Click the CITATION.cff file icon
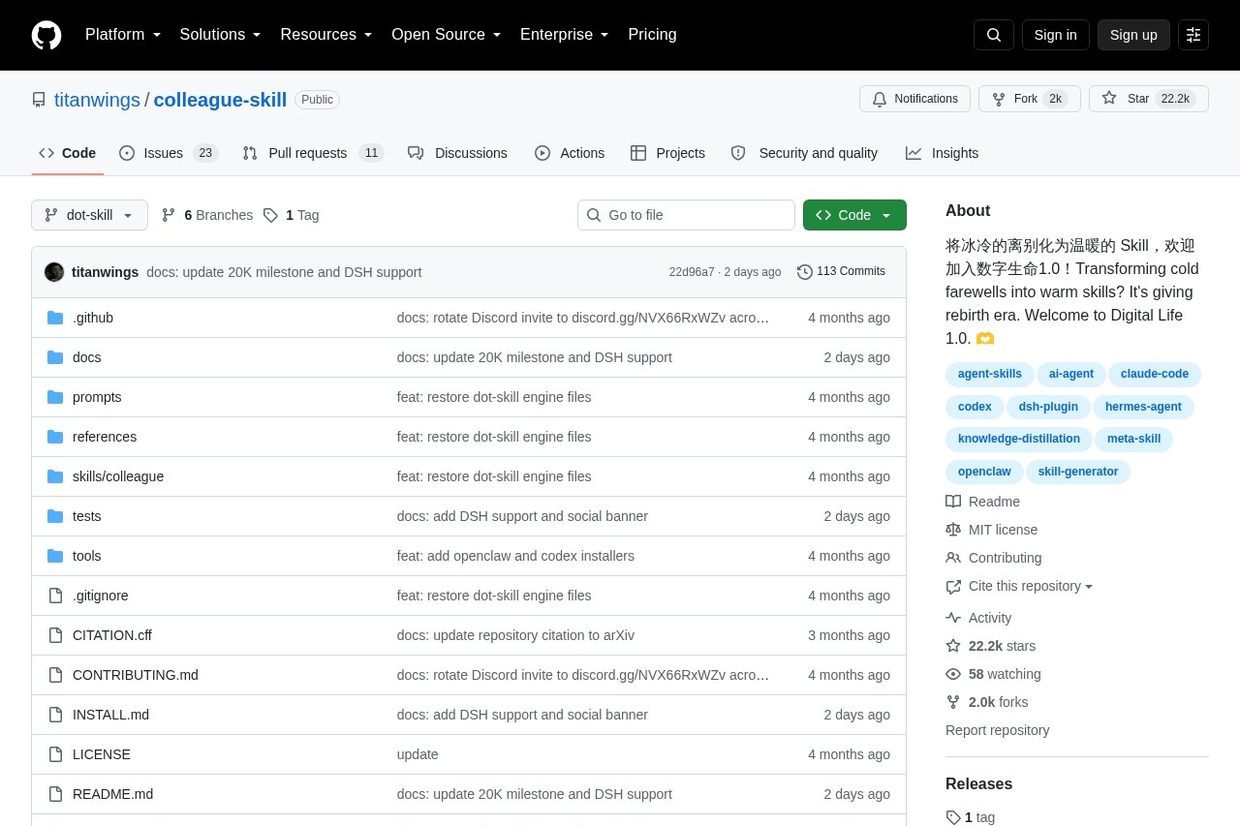 click(55, 635)
